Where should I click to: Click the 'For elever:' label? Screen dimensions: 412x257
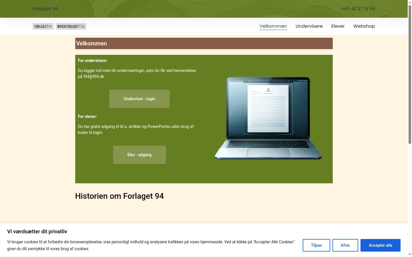click(87, 117)
